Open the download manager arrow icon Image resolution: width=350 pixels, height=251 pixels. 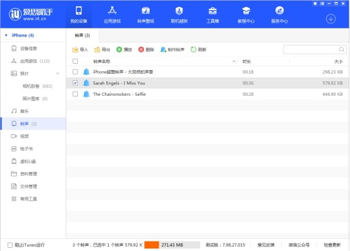330,19
